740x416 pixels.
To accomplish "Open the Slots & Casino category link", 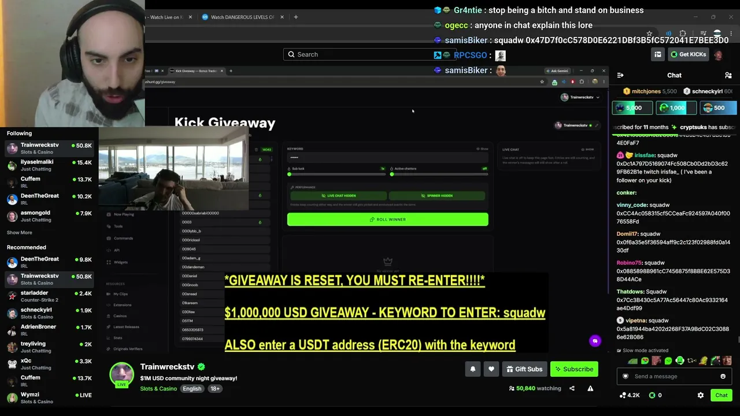I will pyautogui.click(x=158, y=389).
